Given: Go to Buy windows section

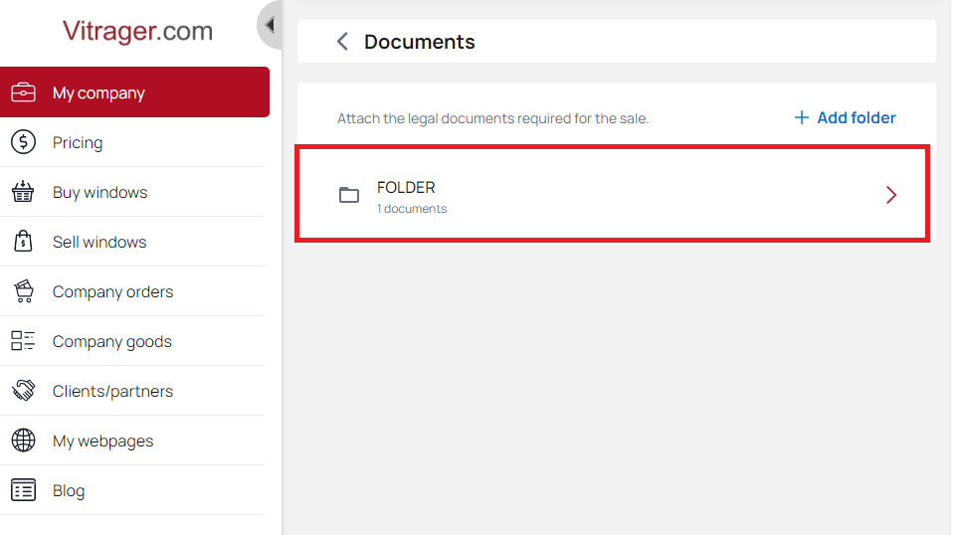Looking at the screenshot, I should click(132, 192).
